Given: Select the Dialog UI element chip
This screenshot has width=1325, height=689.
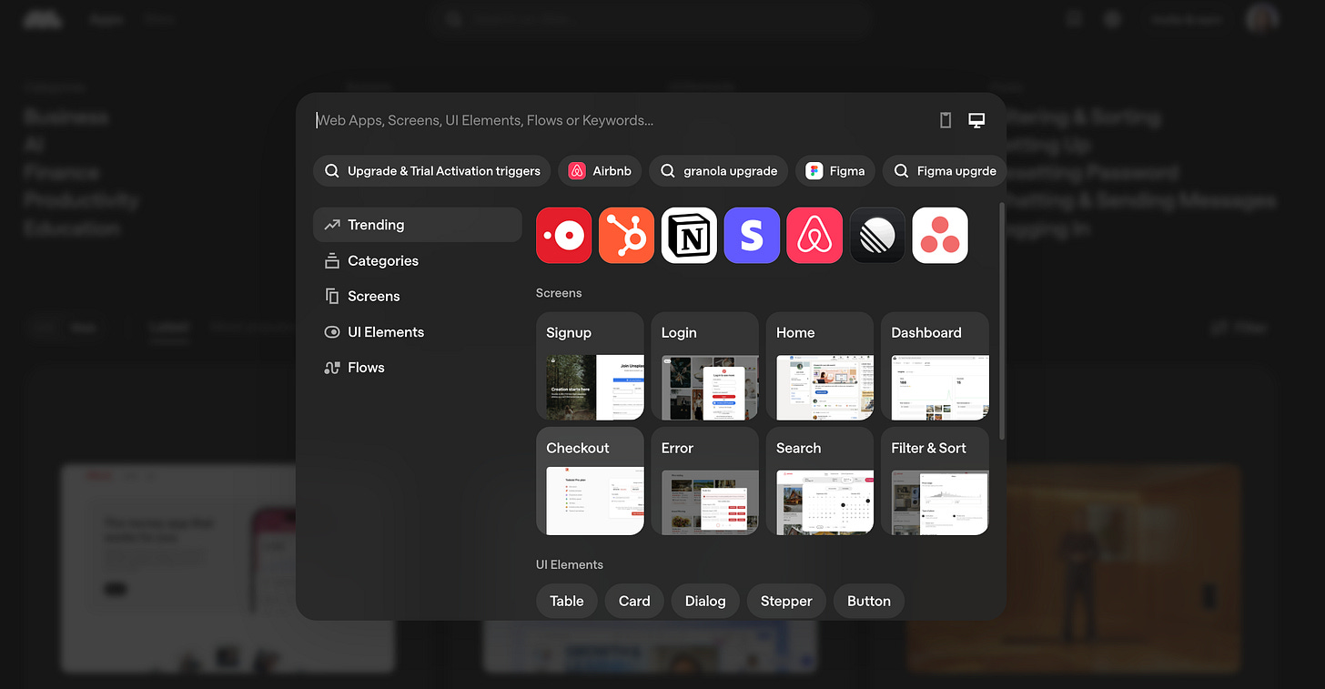Looking at the screenshot, I should pos(705,601).
